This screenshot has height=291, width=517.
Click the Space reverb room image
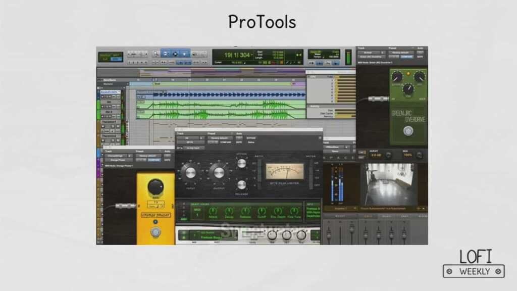coord(388,184)
